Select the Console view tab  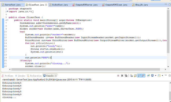[50, 76]
